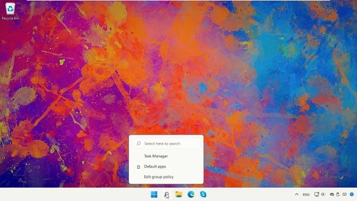This screenshot has width=357, height=201.
Task: Click the touch keyboard tray icon
Action: click(x=345, y=194)
